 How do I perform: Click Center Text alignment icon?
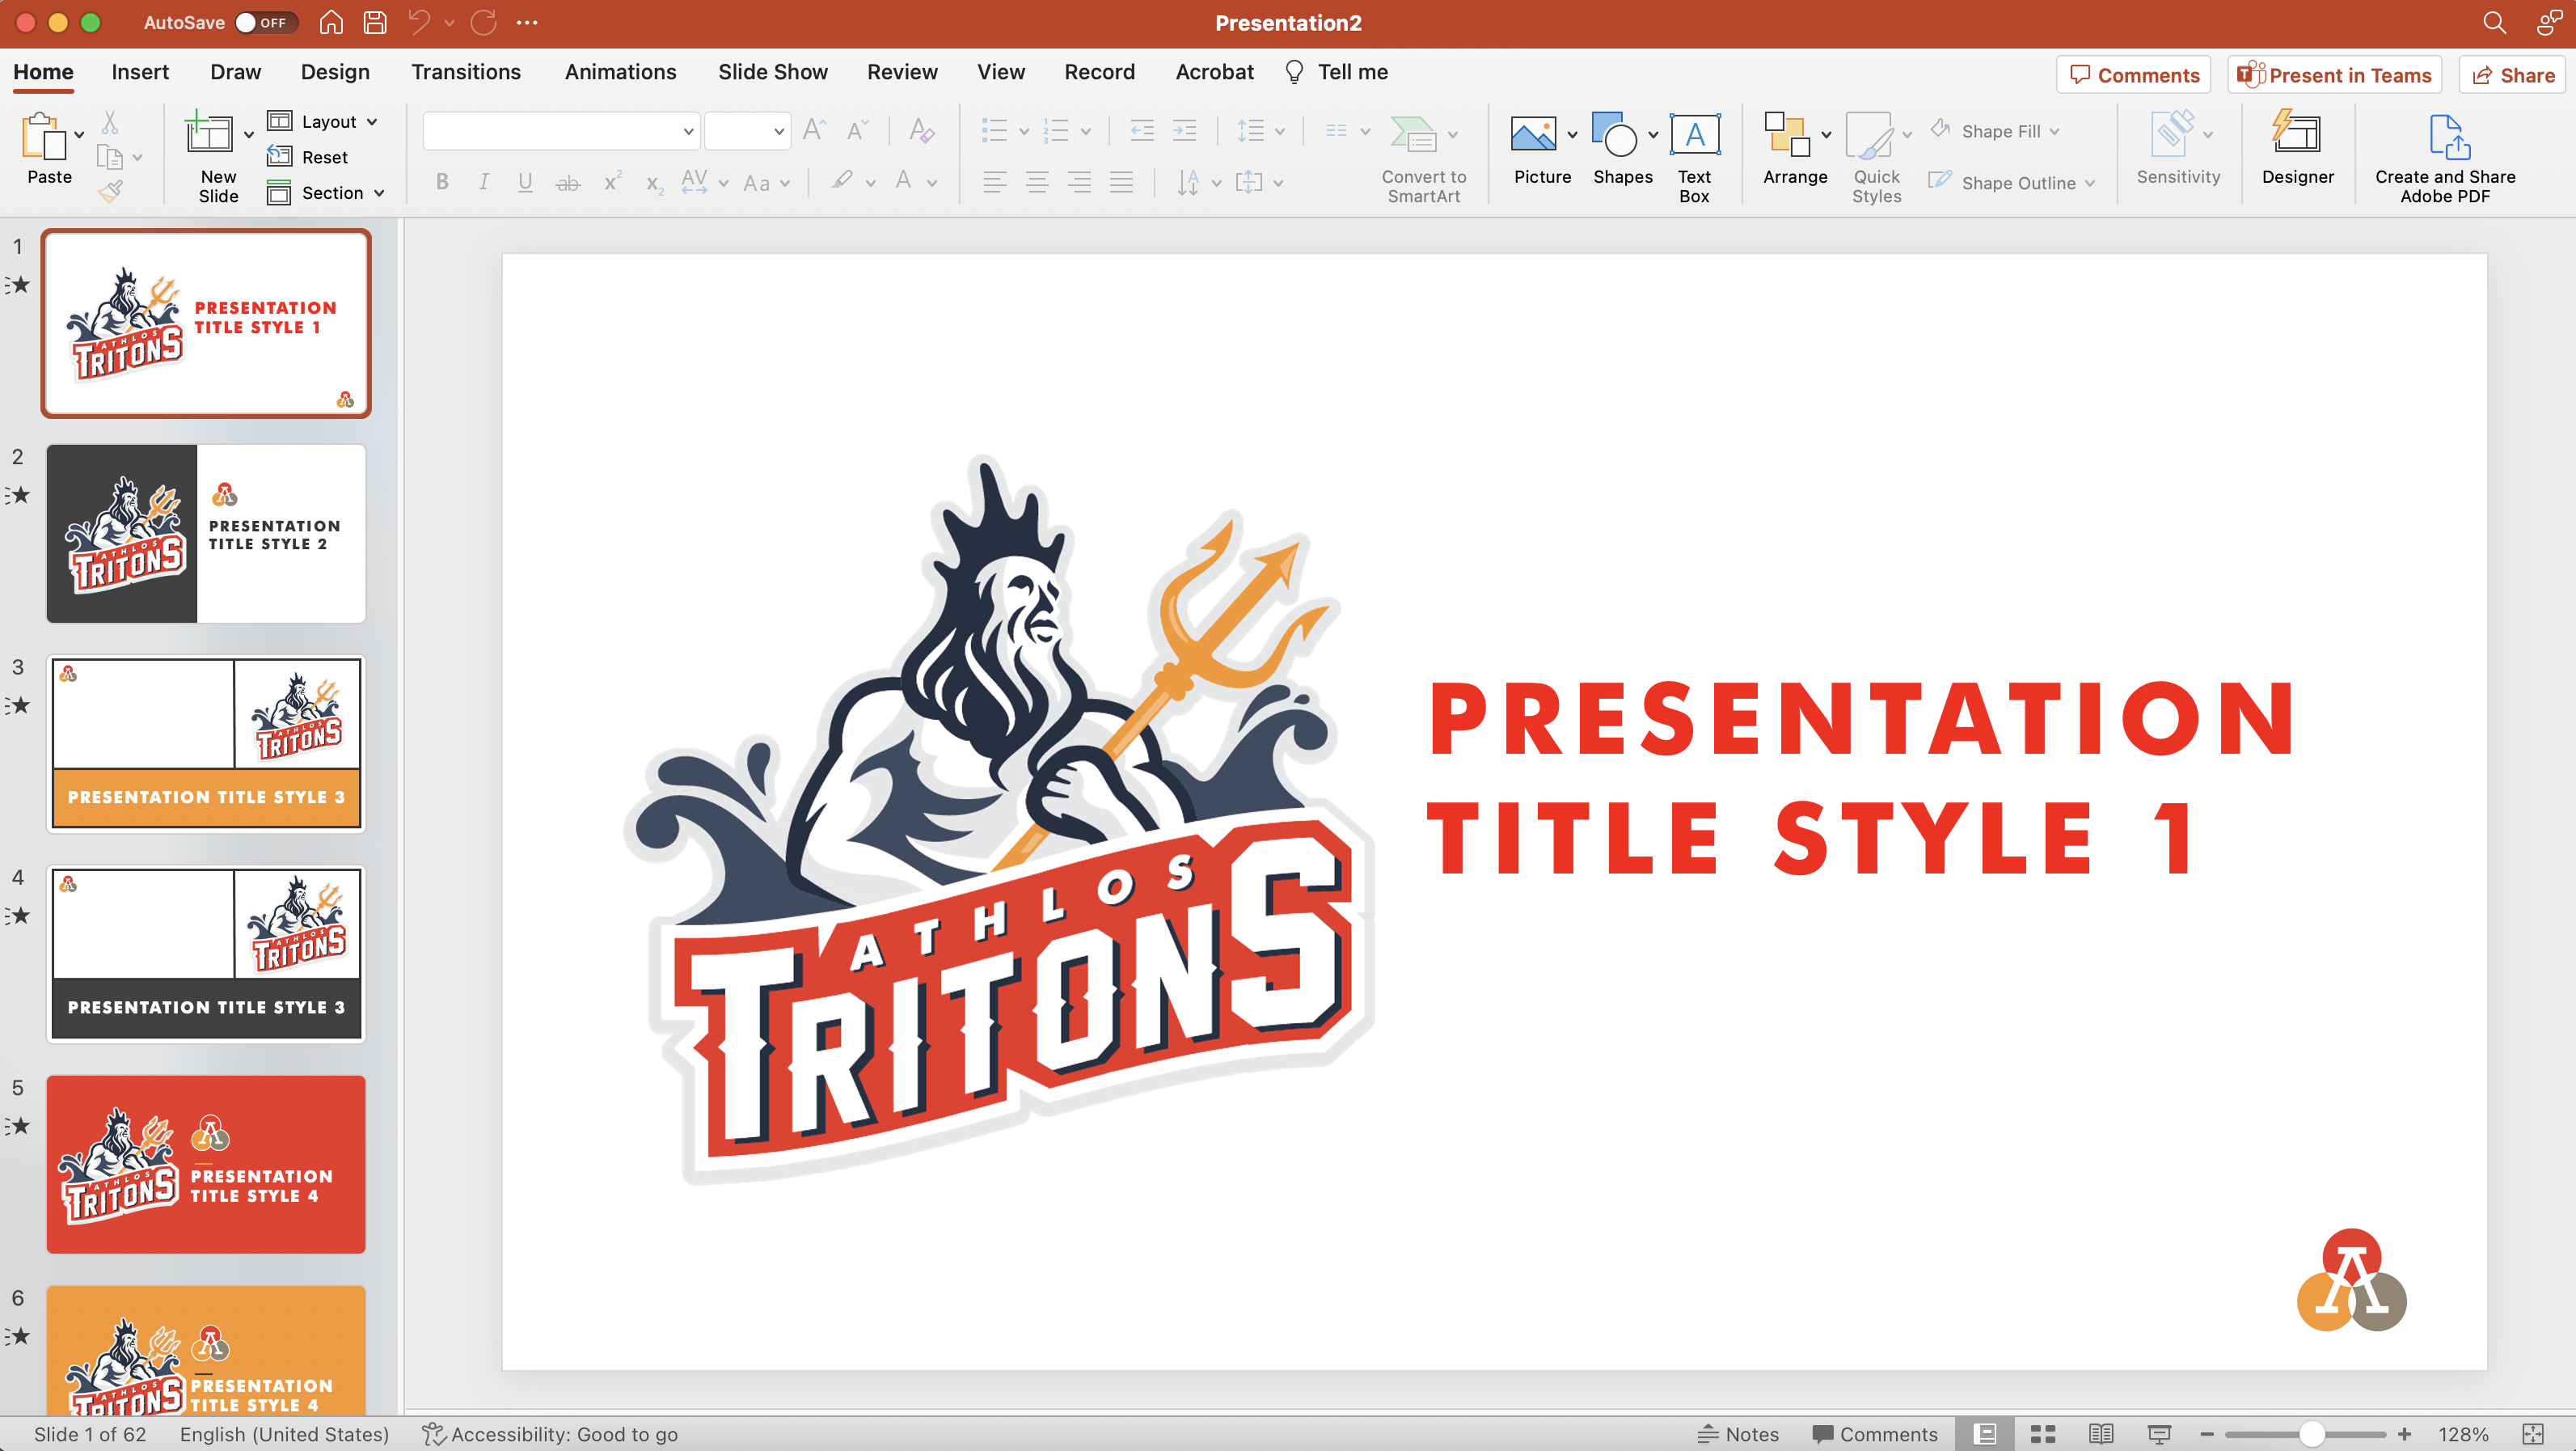(x=1037, y=182)
